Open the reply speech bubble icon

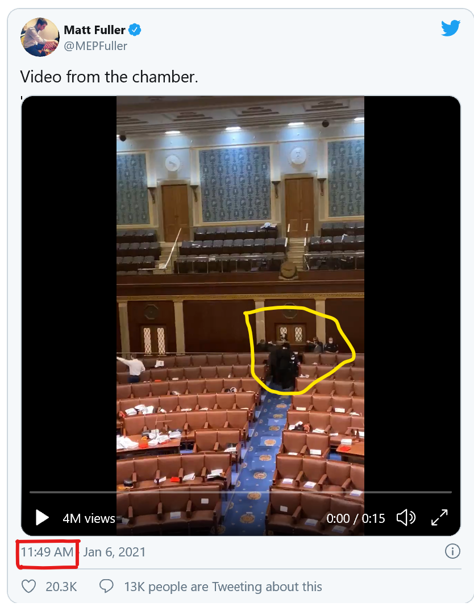(x=106, y=587)
